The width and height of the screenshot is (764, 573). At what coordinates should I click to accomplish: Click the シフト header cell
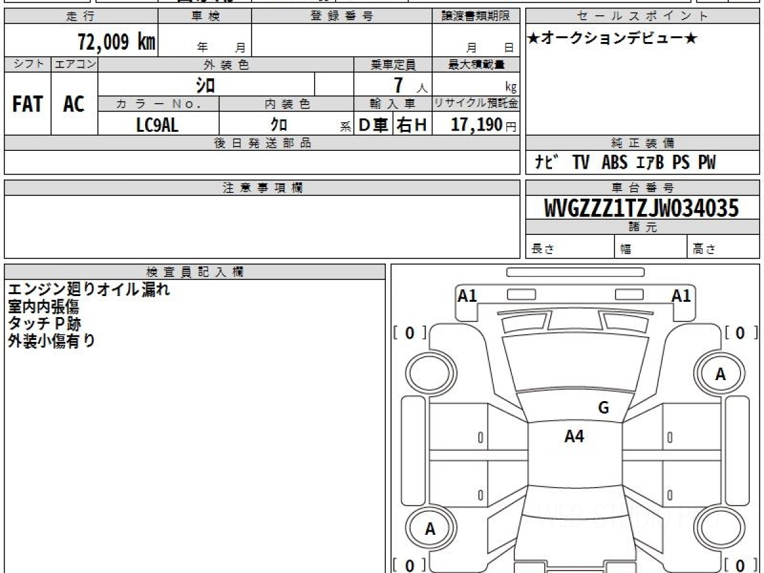tap(28, 64)
